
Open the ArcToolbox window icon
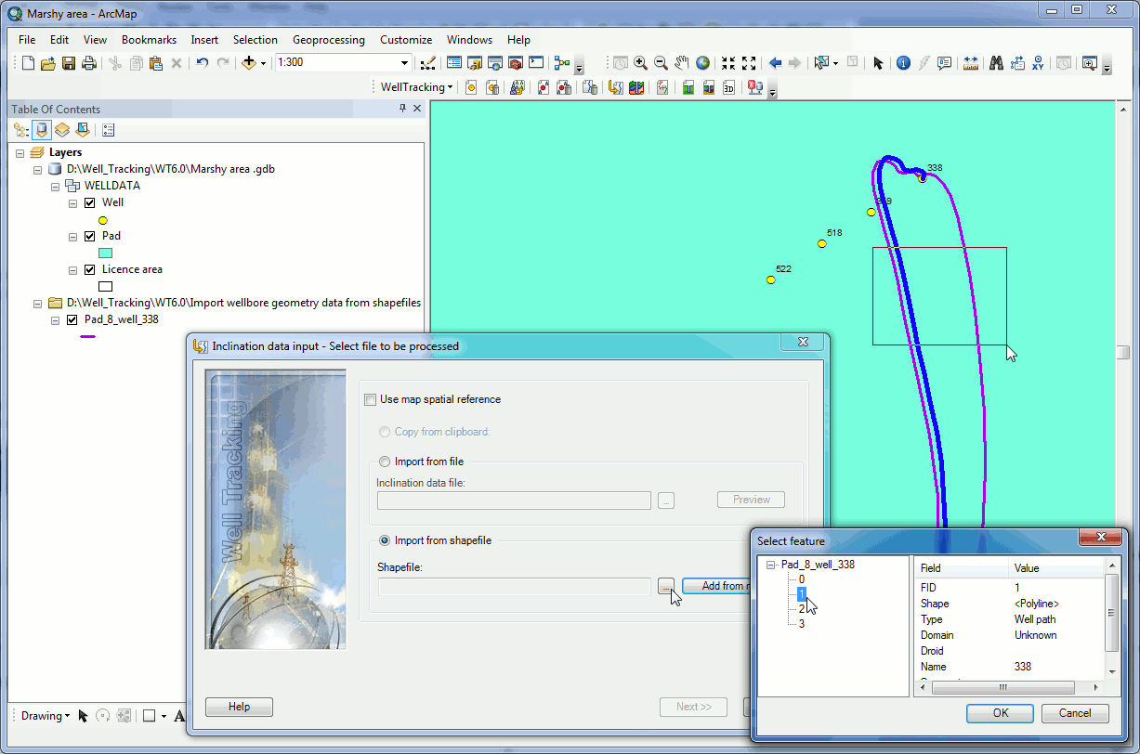[x=516, y=63]
